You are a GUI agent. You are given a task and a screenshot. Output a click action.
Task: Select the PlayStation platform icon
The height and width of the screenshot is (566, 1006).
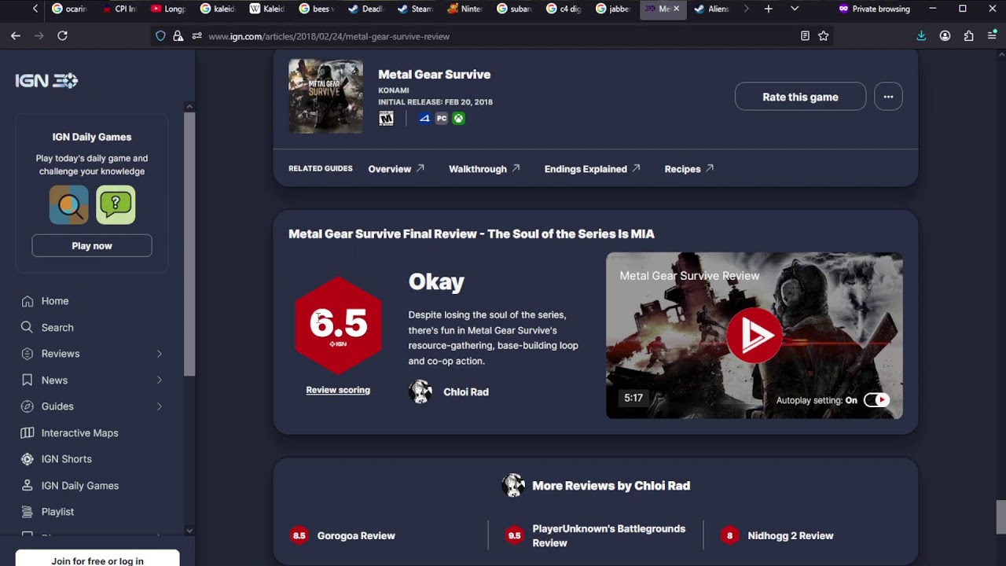[425, 119]
